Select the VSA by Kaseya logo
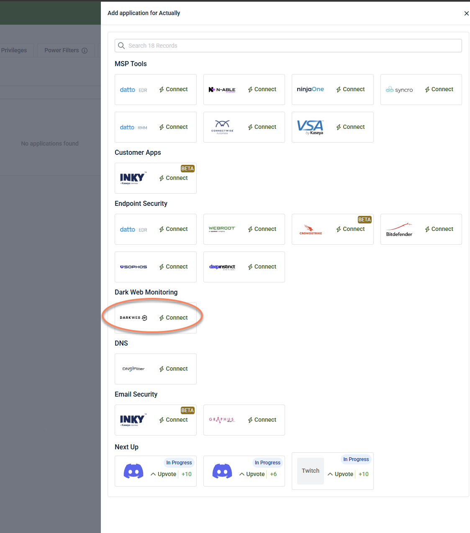 coord(310,127)
